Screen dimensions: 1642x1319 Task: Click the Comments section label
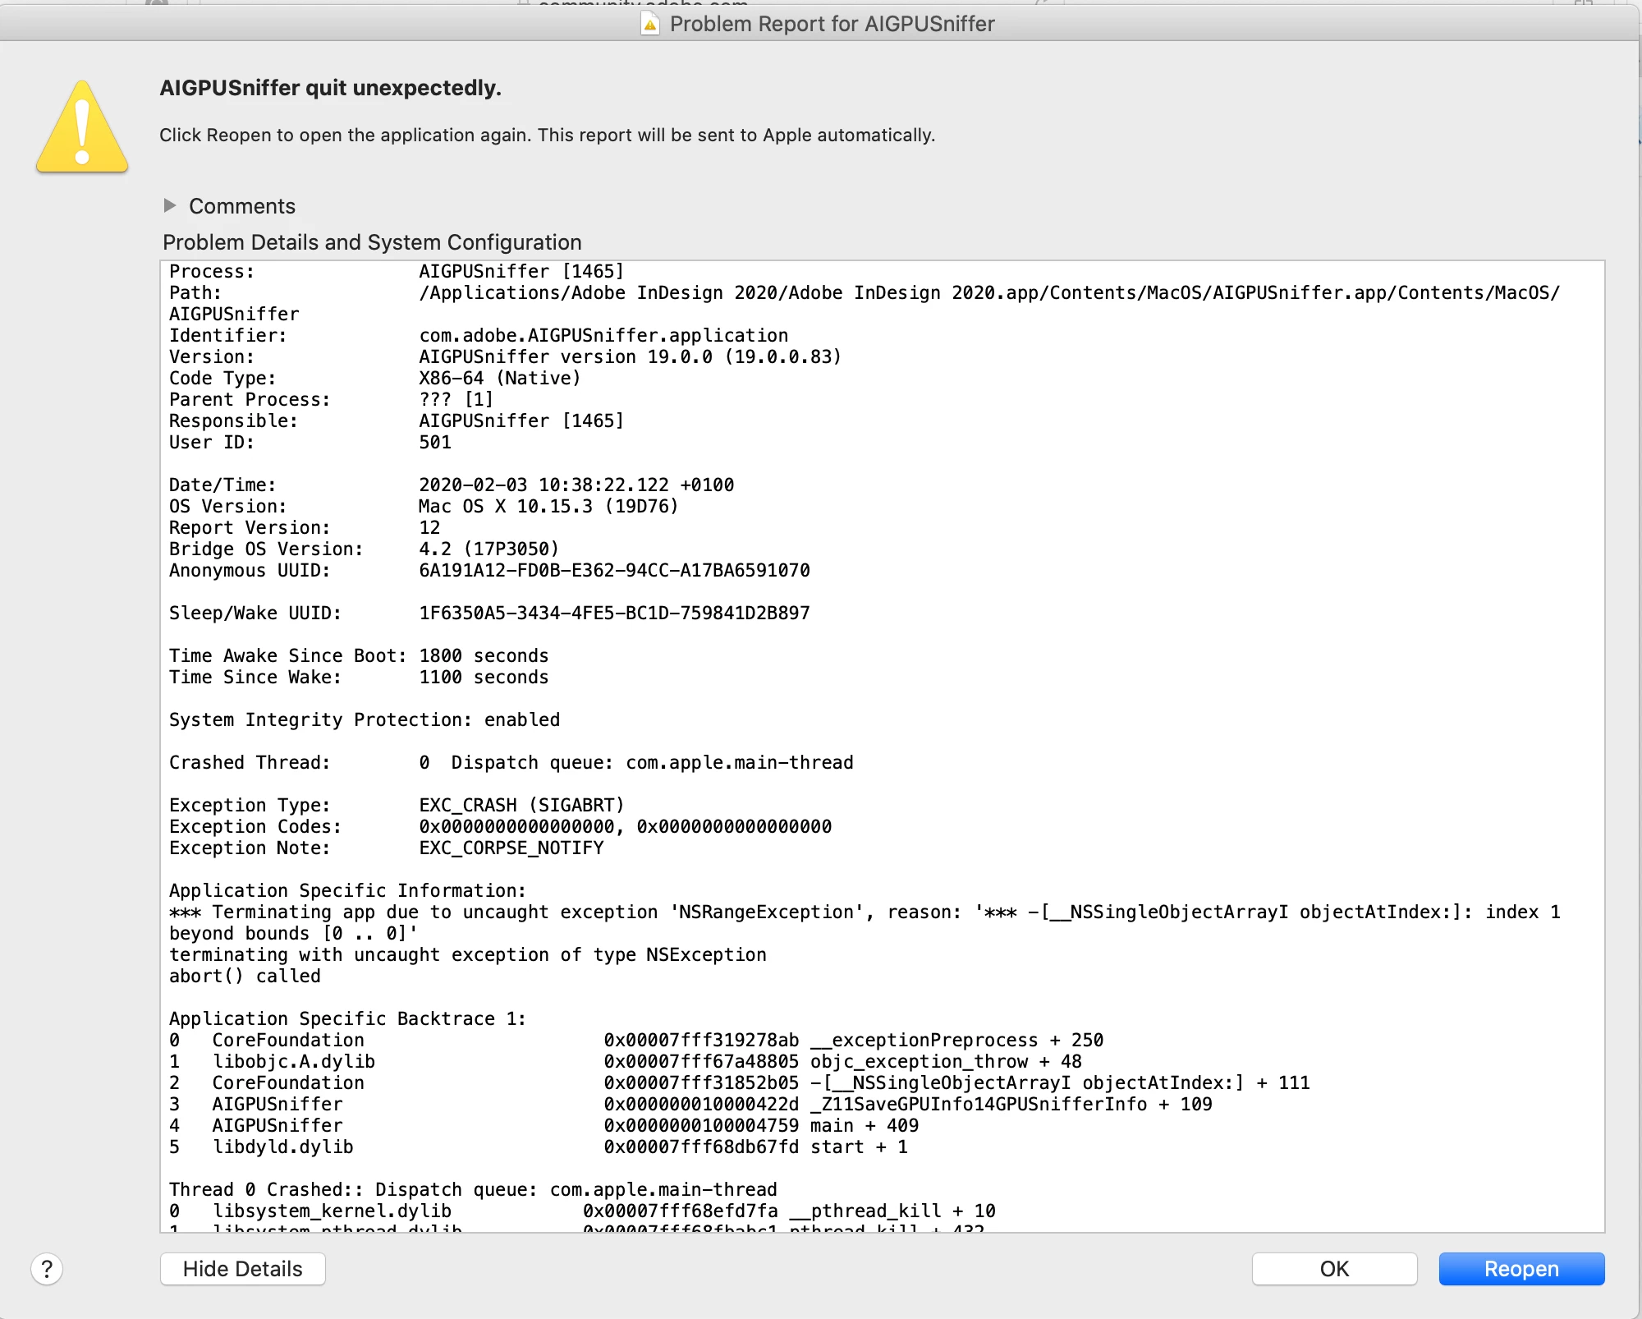pos(242,206)
